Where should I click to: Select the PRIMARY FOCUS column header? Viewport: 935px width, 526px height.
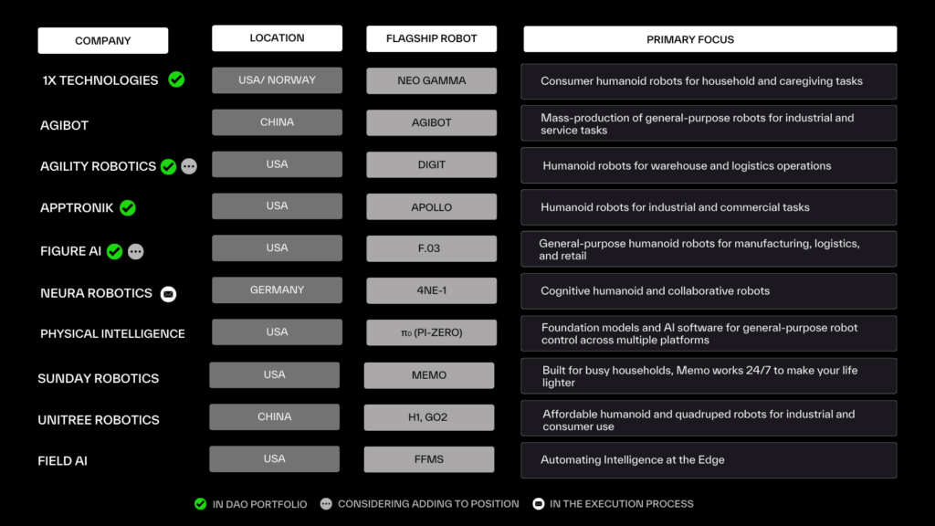click(x=709, y=39)
